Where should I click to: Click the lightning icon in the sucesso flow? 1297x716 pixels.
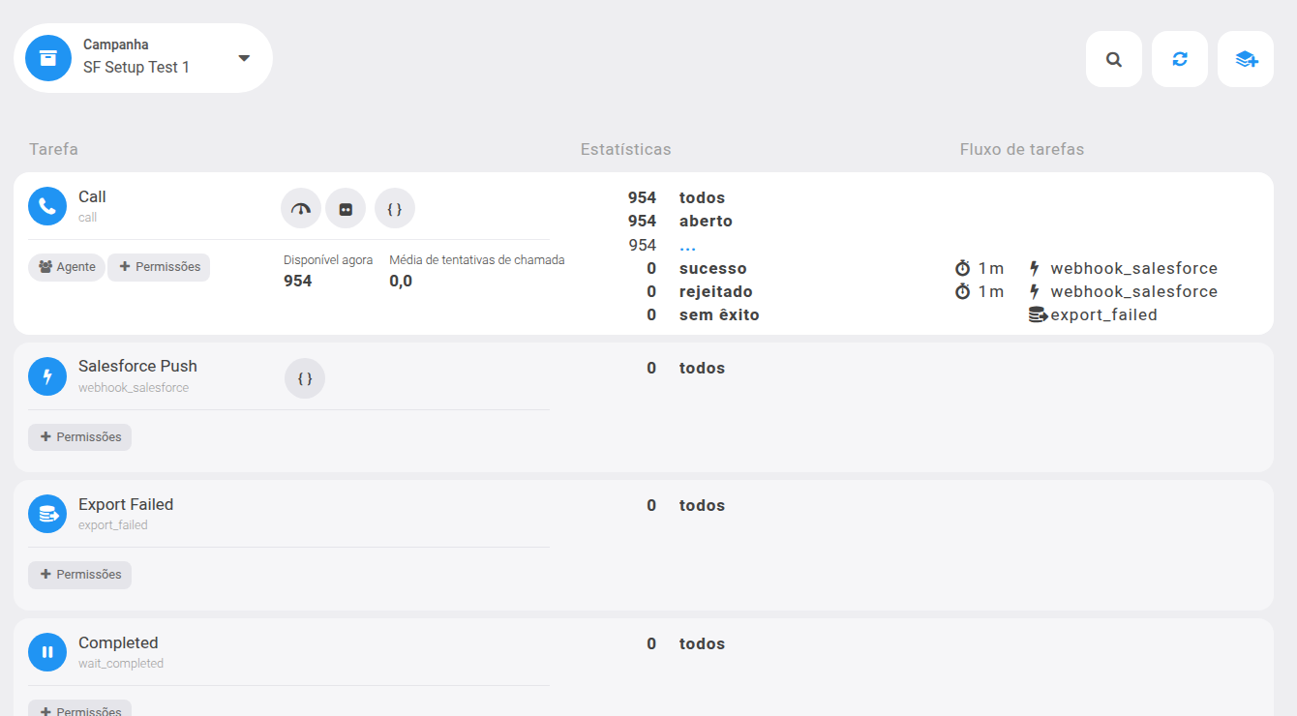coord(1035,268)
